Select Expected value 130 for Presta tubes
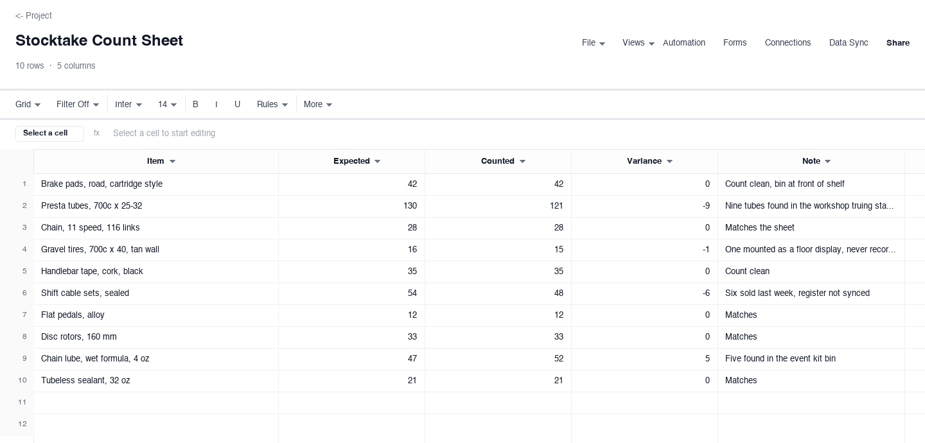 352,206
